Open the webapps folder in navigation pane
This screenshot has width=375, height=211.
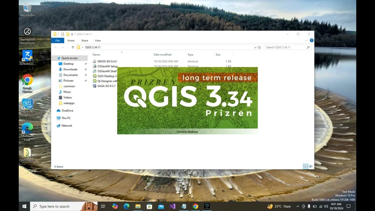point(69,103)
